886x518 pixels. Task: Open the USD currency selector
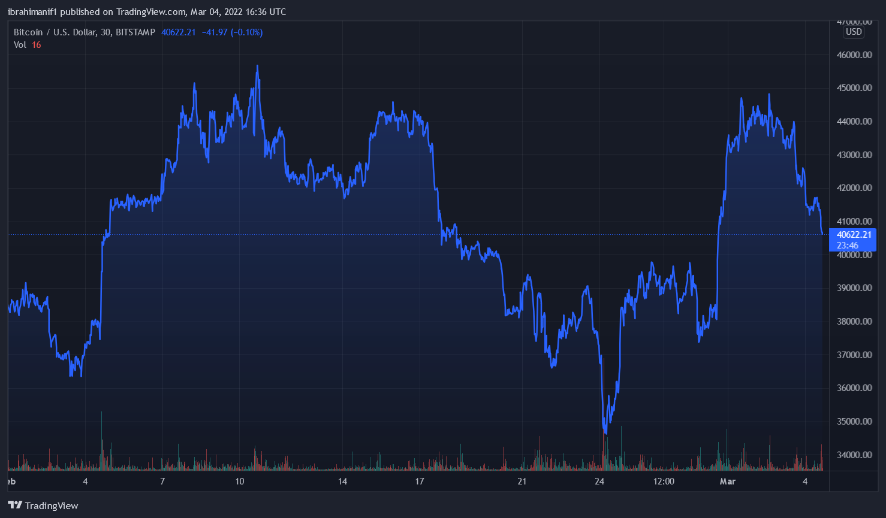pyautogui.click(x=854, y=32)
